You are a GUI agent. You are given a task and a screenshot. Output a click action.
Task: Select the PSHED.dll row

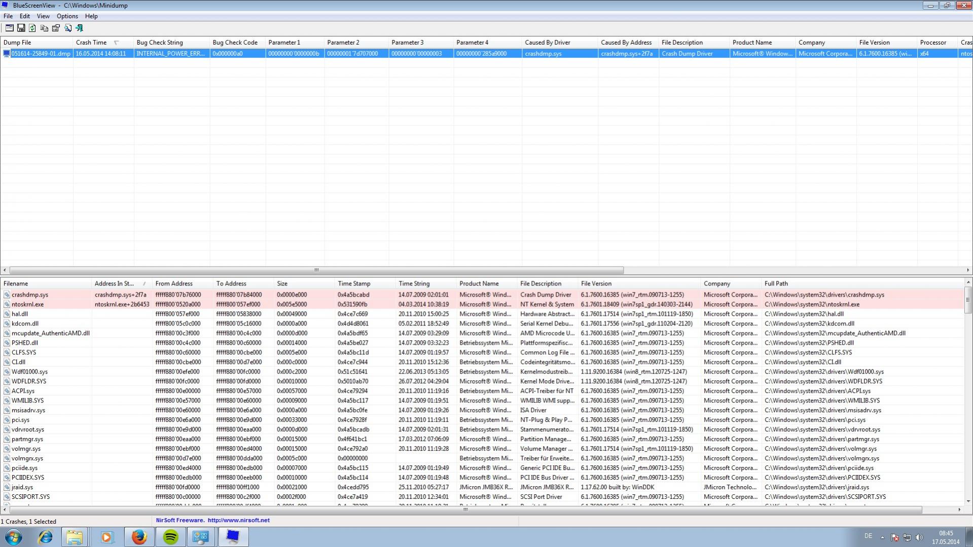coord(482,343)
